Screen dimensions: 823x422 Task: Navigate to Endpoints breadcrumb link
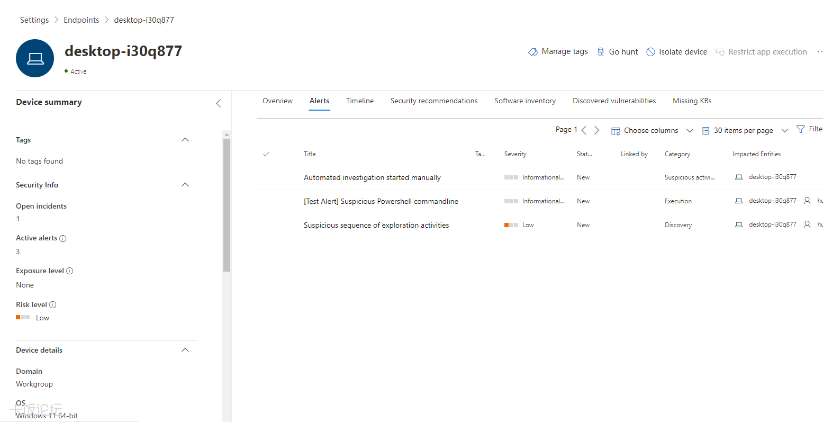pyautogui.click(x=82, y=20)
